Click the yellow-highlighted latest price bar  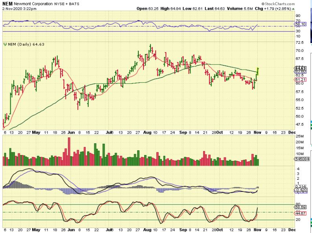coord(258,71)
